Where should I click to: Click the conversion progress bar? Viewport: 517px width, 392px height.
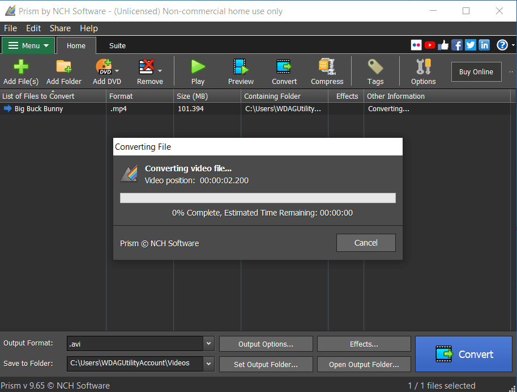click(x=258, y=198)
